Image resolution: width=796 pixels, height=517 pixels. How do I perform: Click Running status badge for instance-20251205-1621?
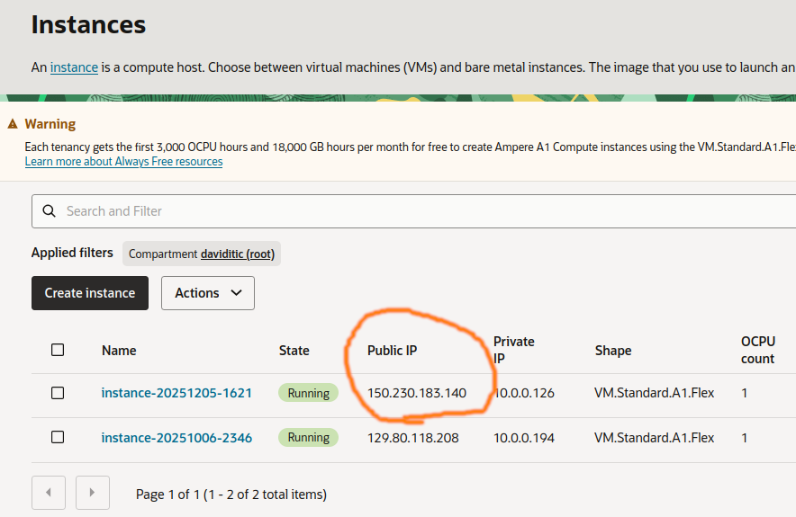[308, 393]
